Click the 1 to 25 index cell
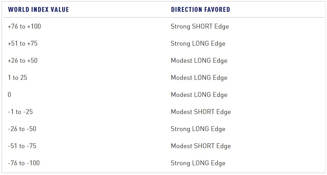327x175 pixels. 17,78
